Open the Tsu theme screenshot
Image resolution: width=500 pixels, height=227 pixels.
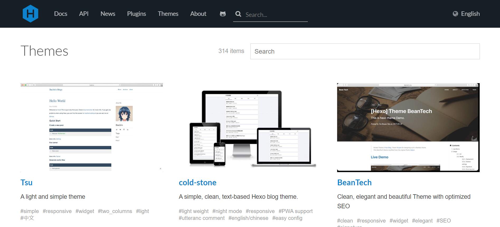click(92, 127)
